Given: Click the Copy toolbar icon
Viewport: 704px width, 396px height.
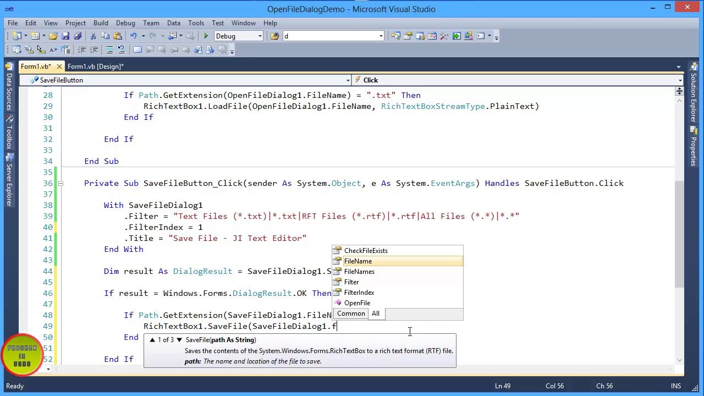Looking at the screenshot, I should [x=105, y=36].
